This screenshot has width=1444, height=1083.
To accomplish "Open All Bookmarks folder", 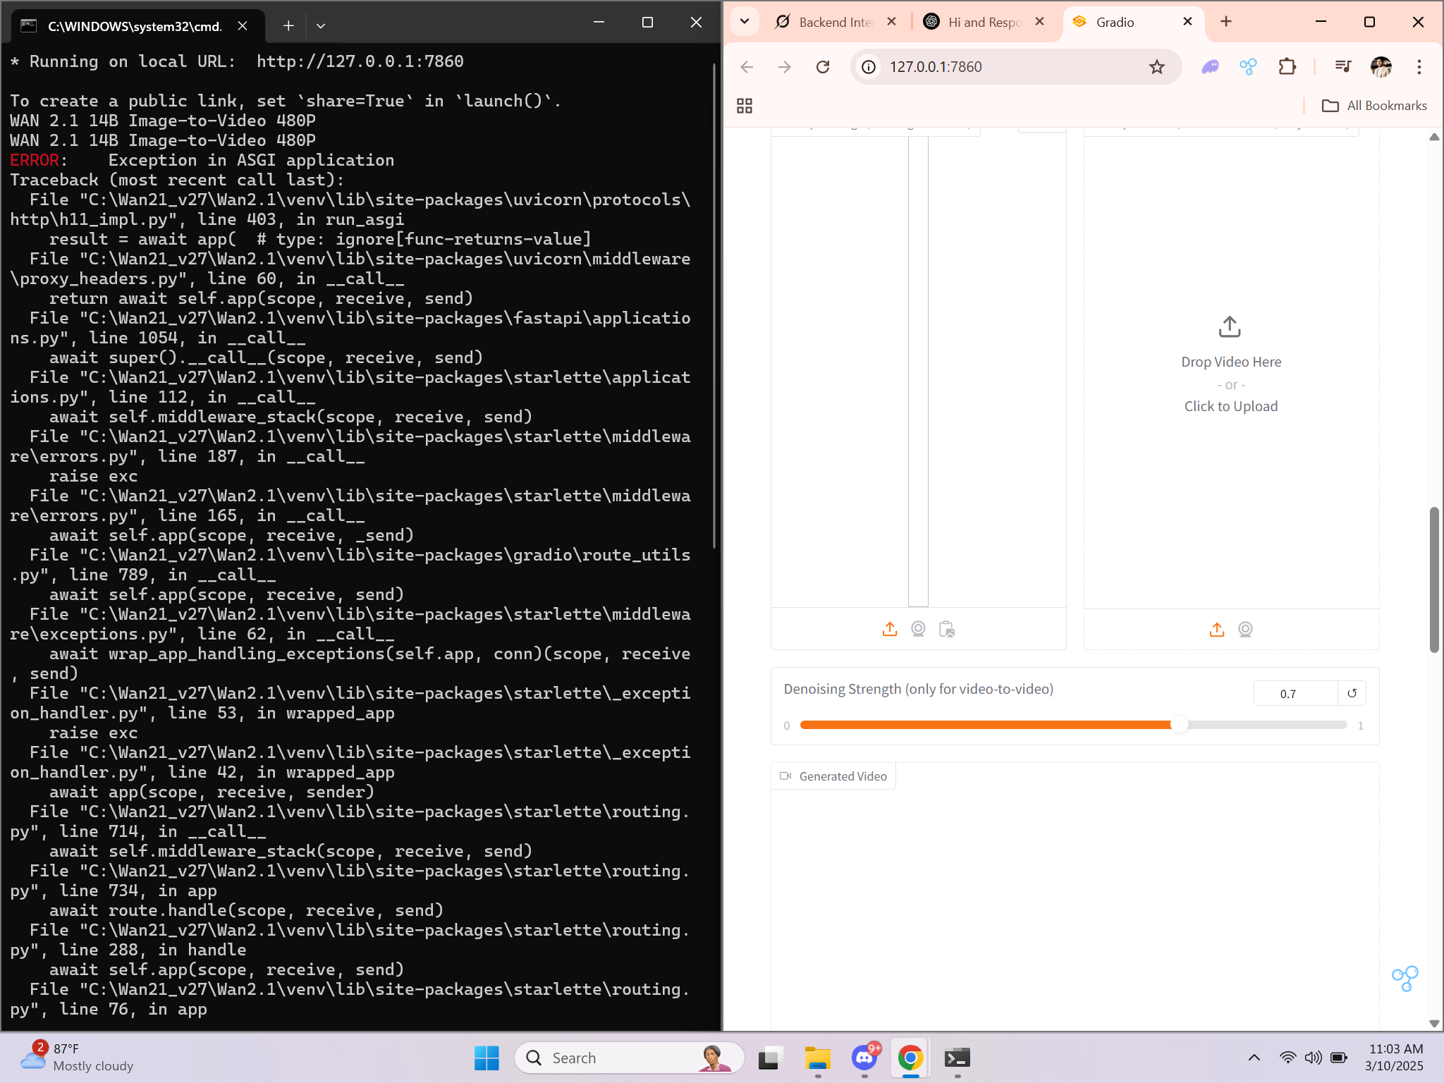I will 1374,106.
